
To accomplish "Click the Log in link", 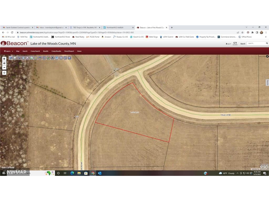I will click(229, 44).
